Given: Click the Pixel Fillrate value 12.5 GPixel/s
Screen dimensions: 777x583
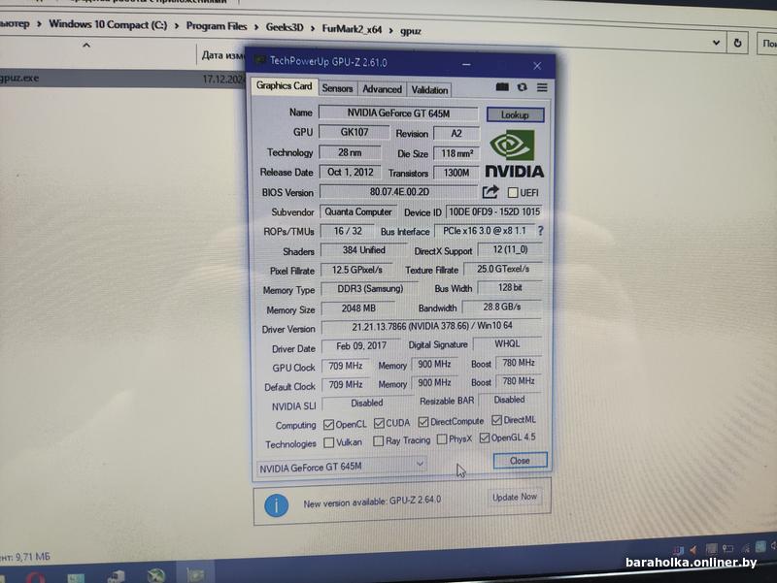Looking at the screenshot, I should coord(357,270).
